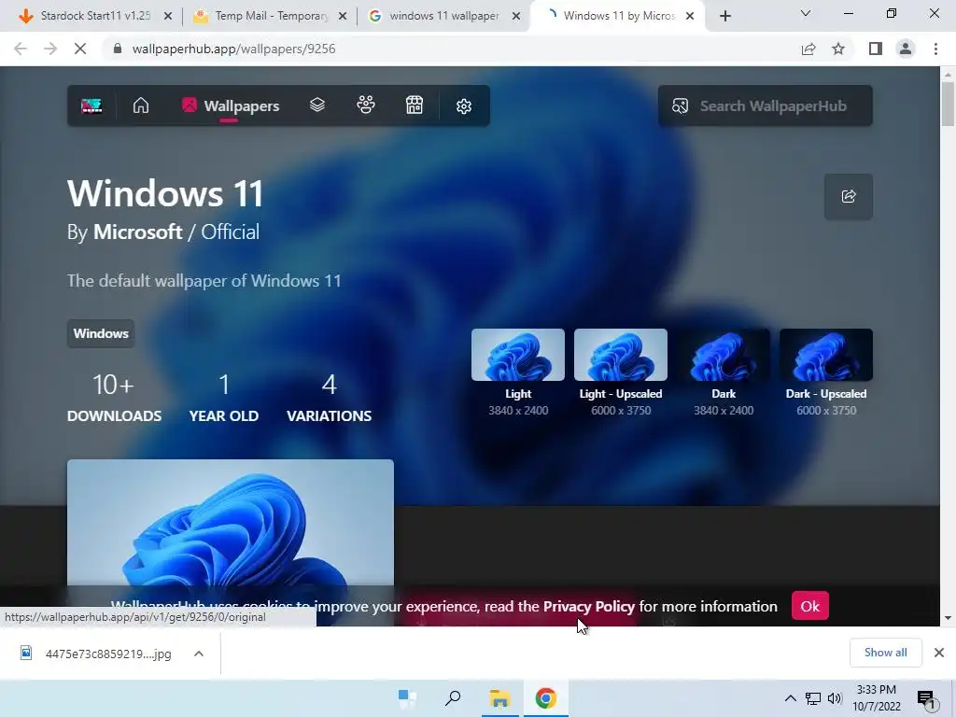Show hidden system tray icons

click(x=790, y=698)
